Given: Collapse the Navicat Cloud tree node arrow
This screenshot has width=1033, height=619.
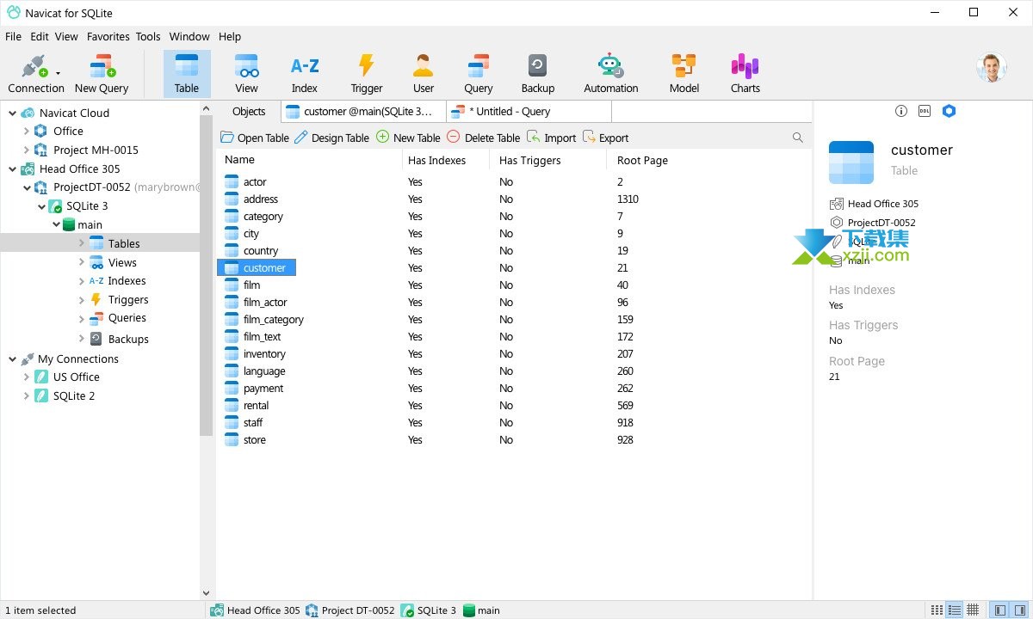Looking at the screenshot, I should tap(12, 113).
